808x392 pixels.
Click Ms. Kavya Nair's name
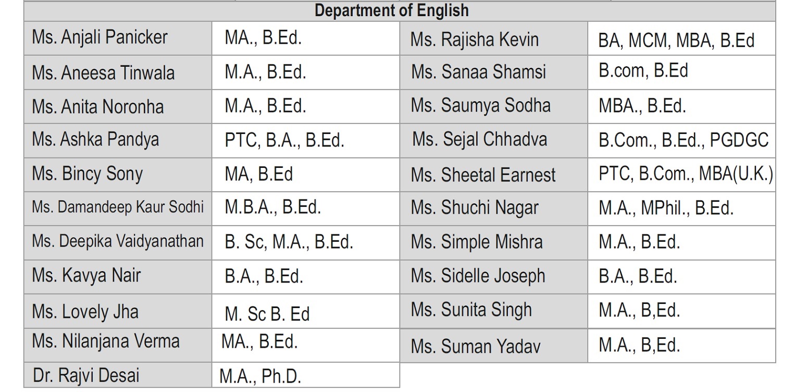click(86, 276)
